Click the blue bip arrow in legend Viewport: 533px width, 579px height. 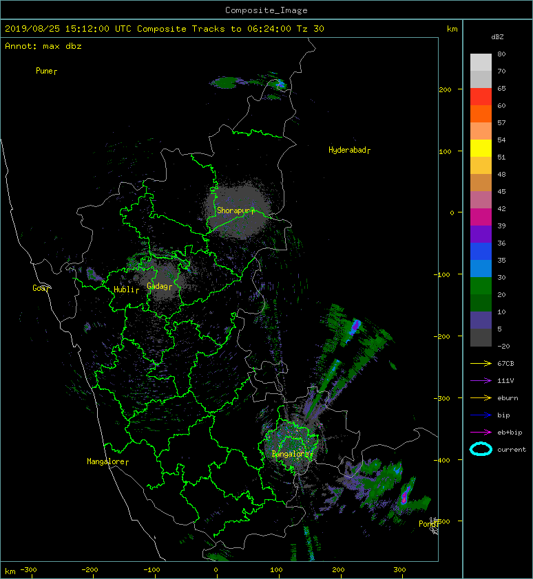click(481, 415)
